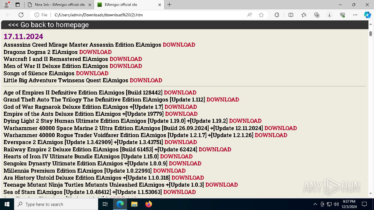Viewport: 374px width, 210px height.
Task: Download Ara History Untold Deluxe Edition
Action: tap(188, 178)
